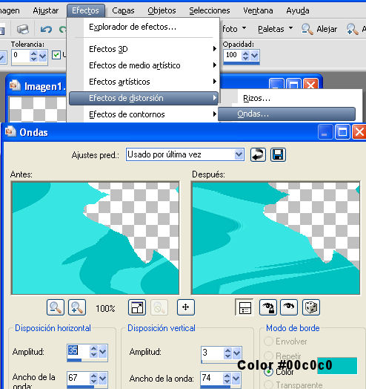366x389 pixels.
Task: Open horizontal Amplitud slider dropdown arrow
Action: click(x=102, y=351)
